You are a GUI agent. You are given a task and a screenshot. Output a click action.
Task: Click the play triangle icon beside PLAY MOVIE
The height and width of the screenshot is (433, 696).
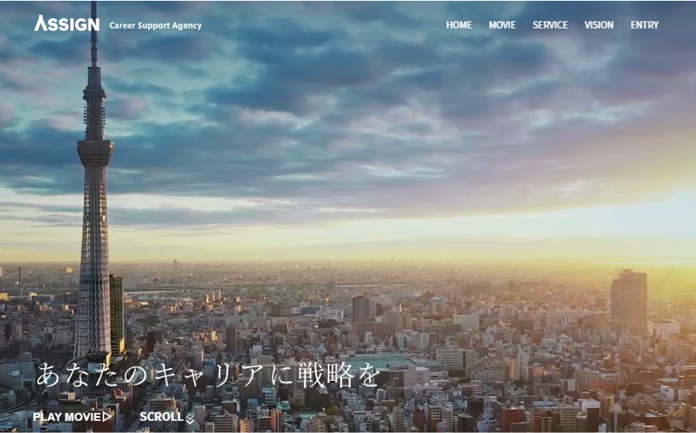107,417
